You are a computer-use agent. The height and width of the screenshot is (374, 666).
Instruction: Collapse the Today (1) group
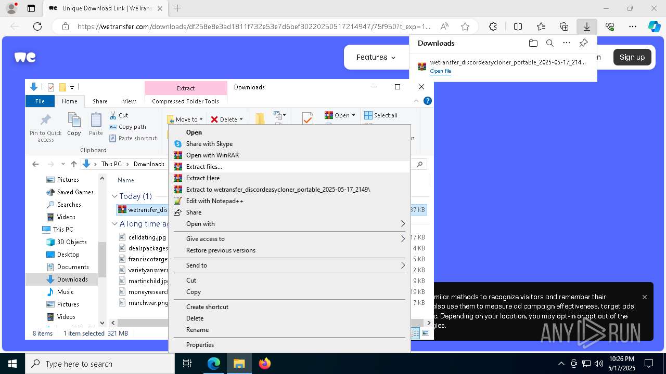[114, 196]
